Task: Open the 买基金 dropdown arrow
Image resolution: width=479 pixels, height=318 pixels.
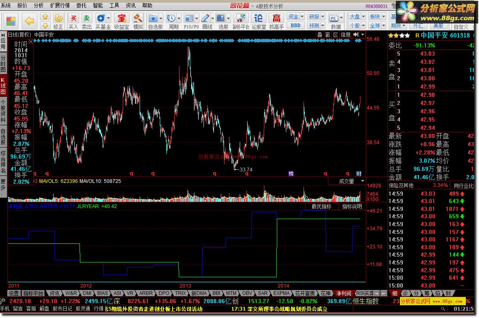Action: point(108,18)
